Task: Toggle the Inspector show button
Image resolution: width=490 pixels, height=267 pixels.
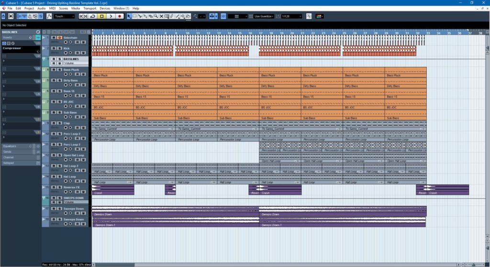Action: tap(19, 16)
